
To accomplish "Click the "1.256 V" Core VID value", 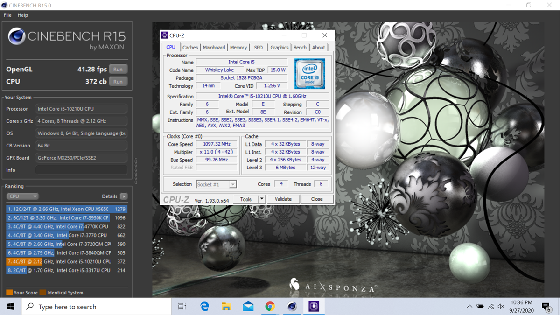I will coord(272,86).
